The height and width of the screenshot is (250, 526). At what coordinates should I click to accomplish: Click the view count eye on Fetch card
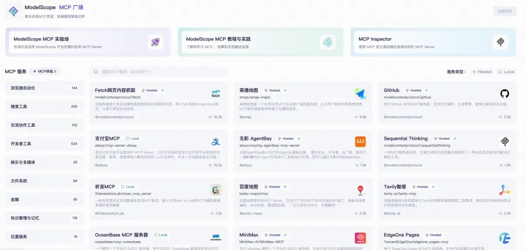211,117
